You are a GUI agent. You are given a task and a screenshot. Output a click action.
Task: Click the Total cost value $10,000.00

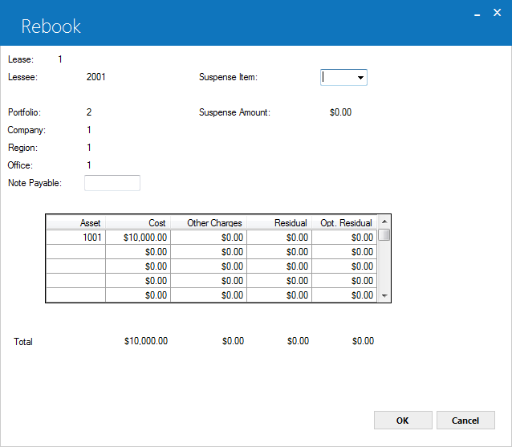[x=146, y=341]
